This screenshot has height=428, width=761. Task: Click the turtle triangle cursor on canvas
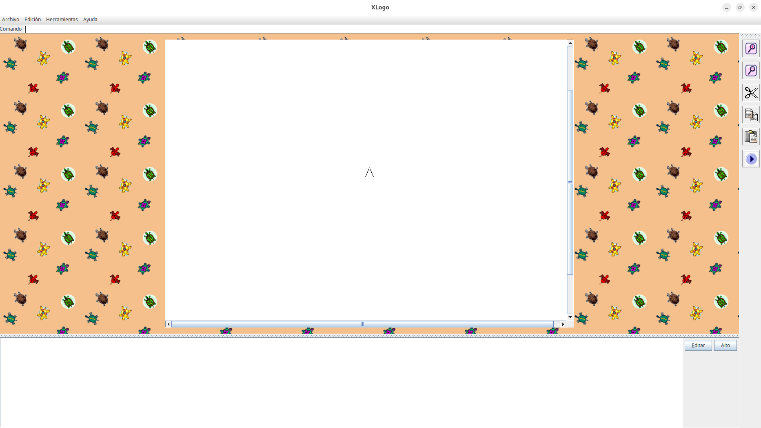pos(369,173)
